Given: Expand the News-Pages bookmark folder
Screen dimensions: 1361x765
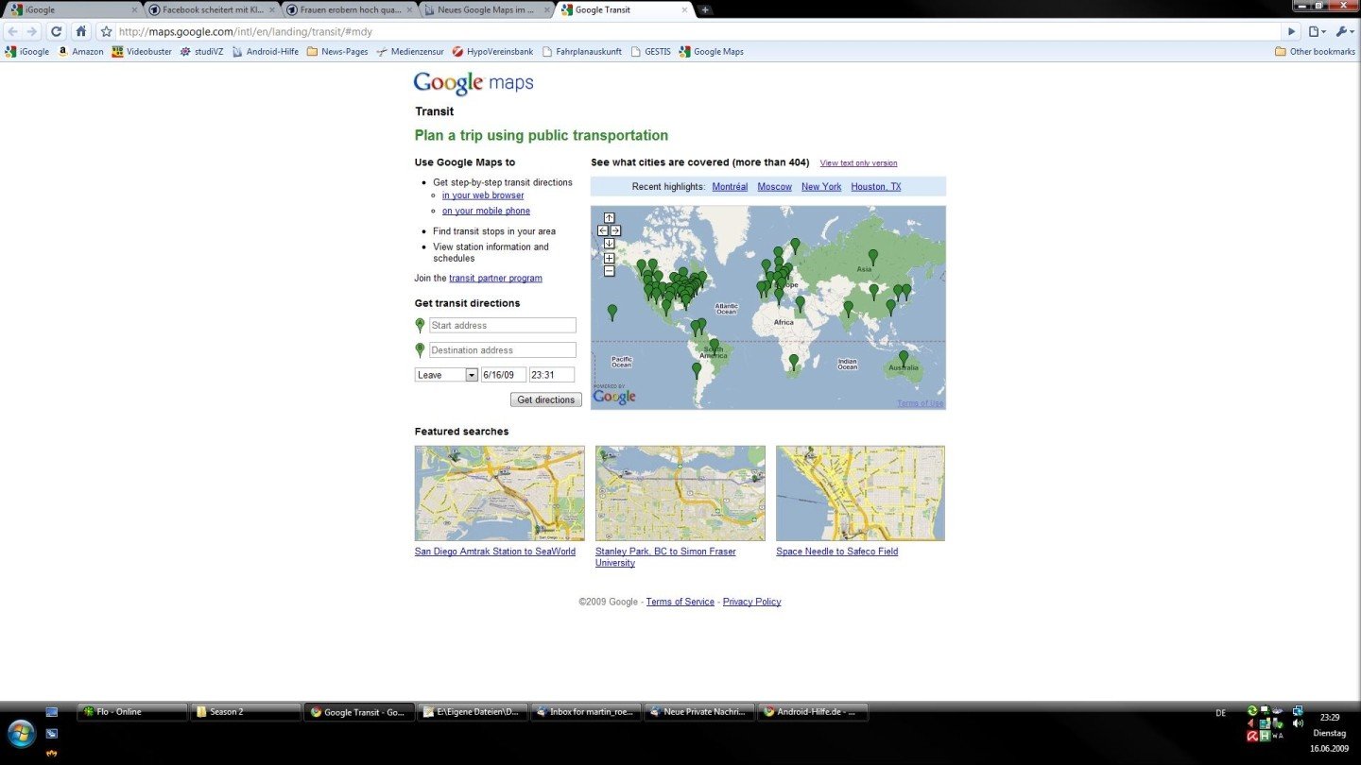Looking at the screenshot, I should pyautogui.click(x=337, y=52).
